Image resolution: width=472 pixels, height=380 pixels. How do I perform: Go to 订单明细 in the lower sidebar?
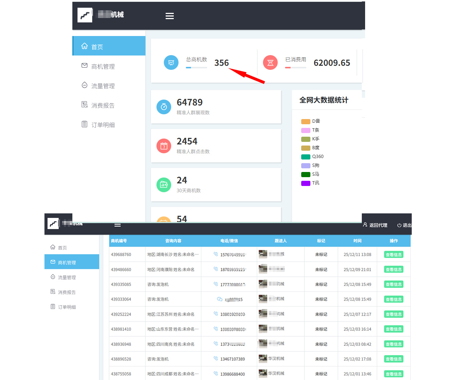tap(66, 307)
